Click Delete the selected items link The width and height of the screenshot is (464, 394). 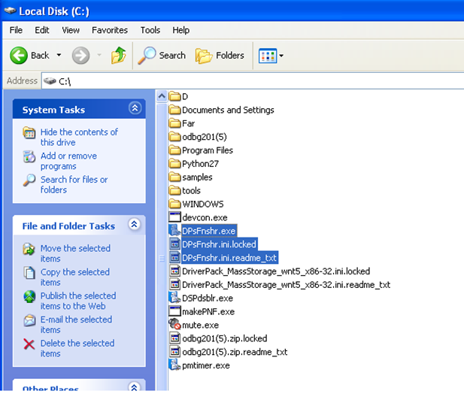pyautogui.click(x=77, y=348)
